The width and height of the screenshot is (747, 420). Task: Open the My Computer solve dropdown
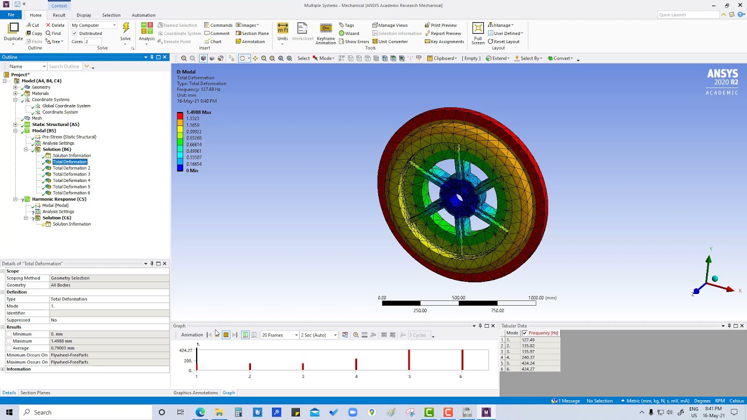[94, 25]
